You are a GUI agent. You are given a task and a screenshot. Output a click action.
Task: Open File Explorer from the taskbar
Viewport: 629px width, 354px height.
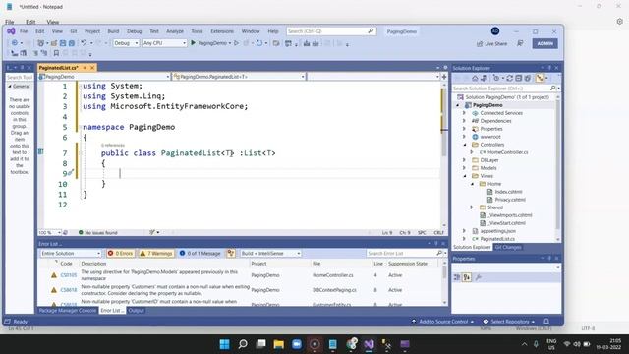coord(279,344)
